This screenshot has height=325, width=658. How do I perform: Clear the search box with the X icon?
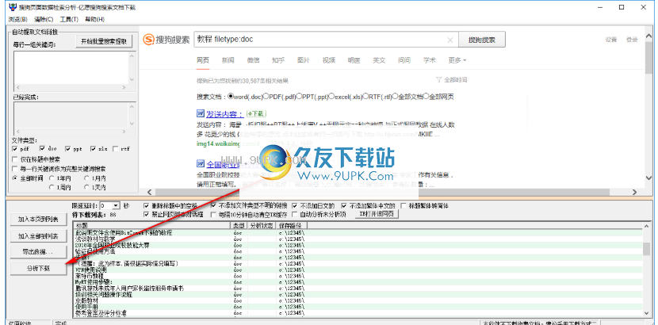click(450, 40)
